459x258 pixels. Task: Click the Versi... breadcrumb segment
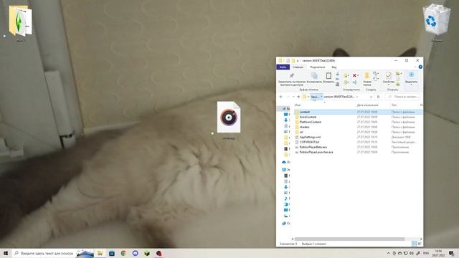coord(315,97)
